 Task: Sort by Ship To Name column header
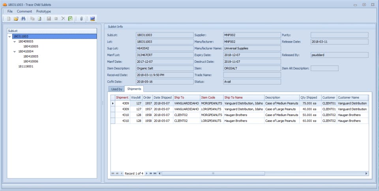point(244,97)
